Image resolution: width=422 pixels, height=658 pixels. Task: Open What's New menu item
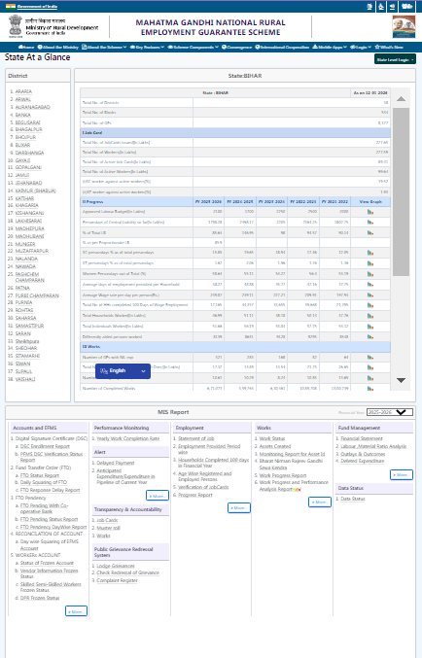(x=389, y=47)
